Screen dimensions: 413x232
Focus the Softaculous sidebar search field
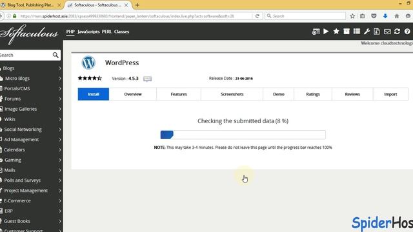[26, 55]
